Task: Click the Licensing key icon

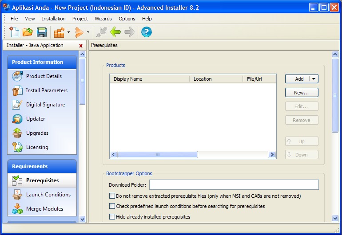Action: click(17, 147)
